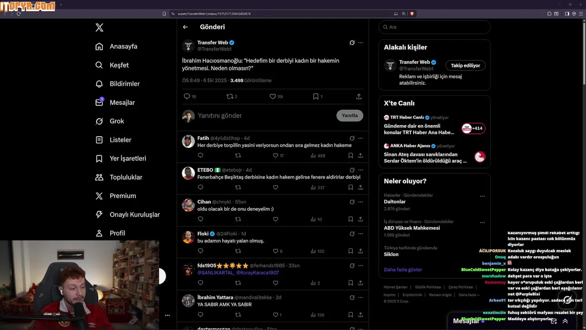Open Keşfet in the sidebar
The image size is (586, 330).
[112, 65]
